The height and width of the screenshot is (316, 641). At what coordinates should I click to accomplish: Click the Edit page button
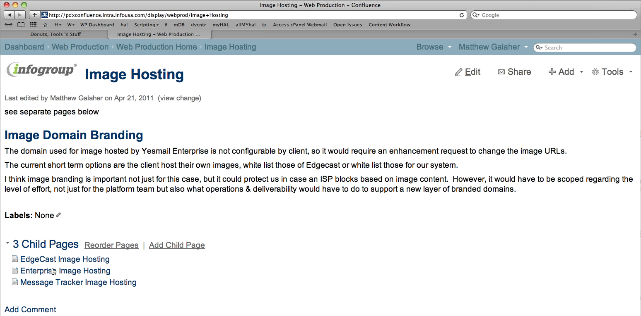tap(468, 72)
